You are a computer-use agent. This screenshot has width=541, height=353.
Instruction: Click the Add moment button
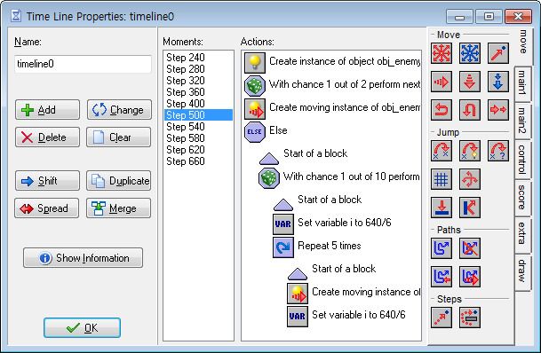coord(47,110)
